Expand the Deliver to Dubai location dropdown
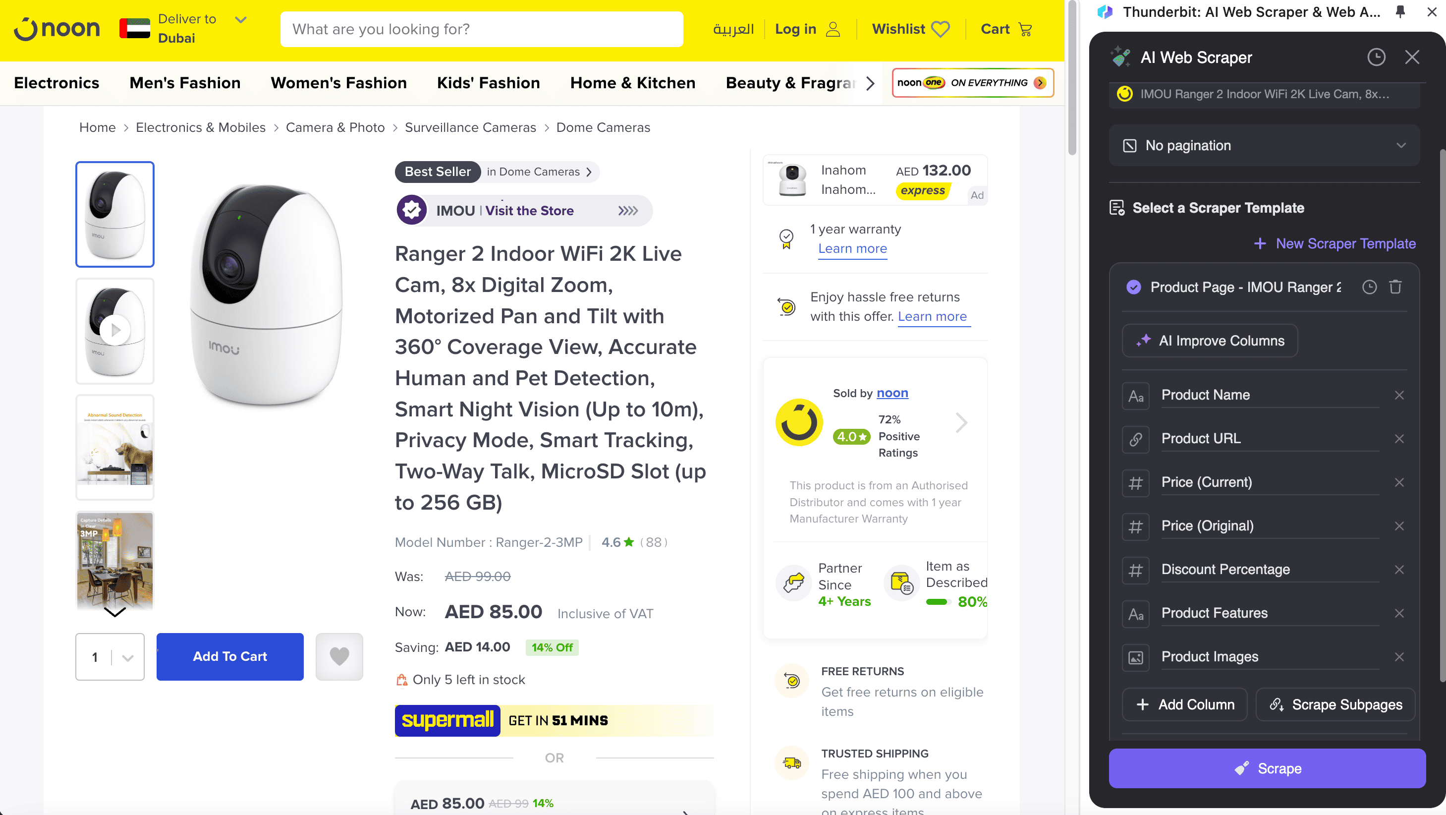The image size is (1446, 815). pos(240,20)
